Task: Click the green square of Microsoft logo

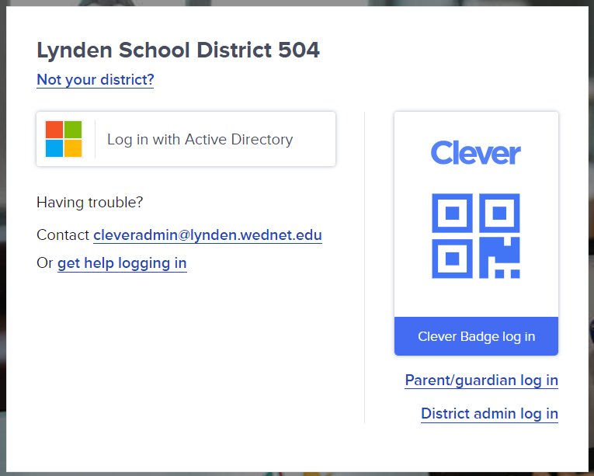Action: pyautogui.click(x=73, y=129)
